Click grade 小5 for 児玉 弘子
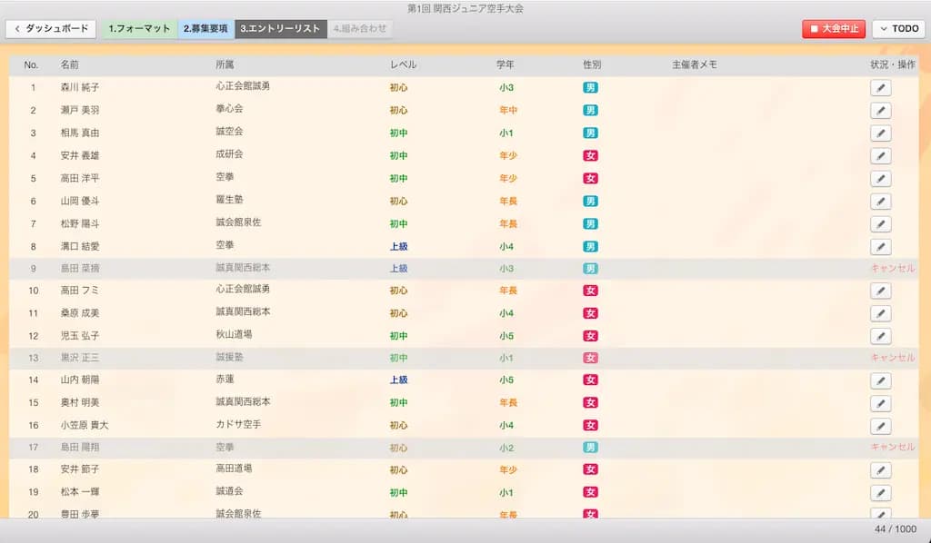The width and height of the screenshot is (931, 543). click(x=506, y=336)
